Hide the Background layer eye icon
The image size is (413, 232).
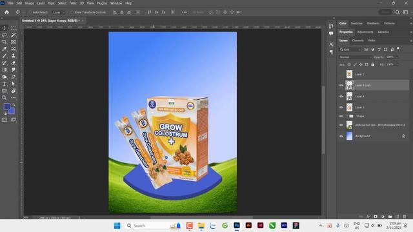pos(341,136)
